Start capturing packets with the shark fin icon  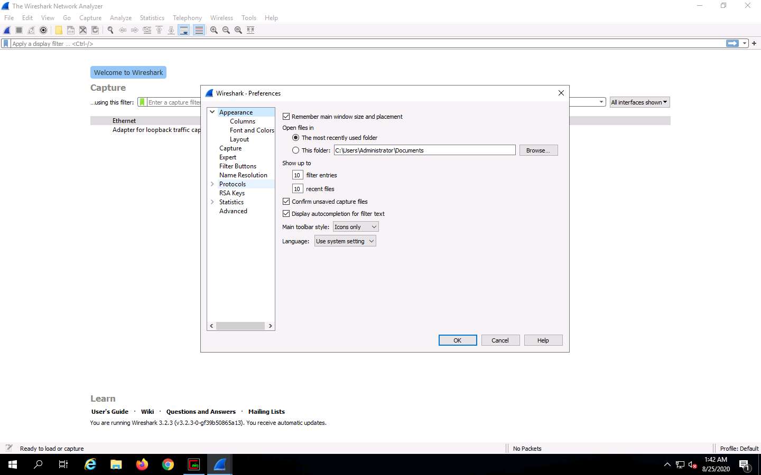click(7, 30)
